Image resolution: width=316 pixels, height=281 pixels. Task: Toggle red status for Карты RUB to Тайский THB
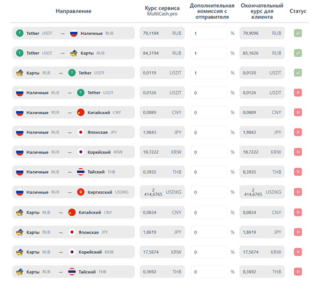(298, 272)
